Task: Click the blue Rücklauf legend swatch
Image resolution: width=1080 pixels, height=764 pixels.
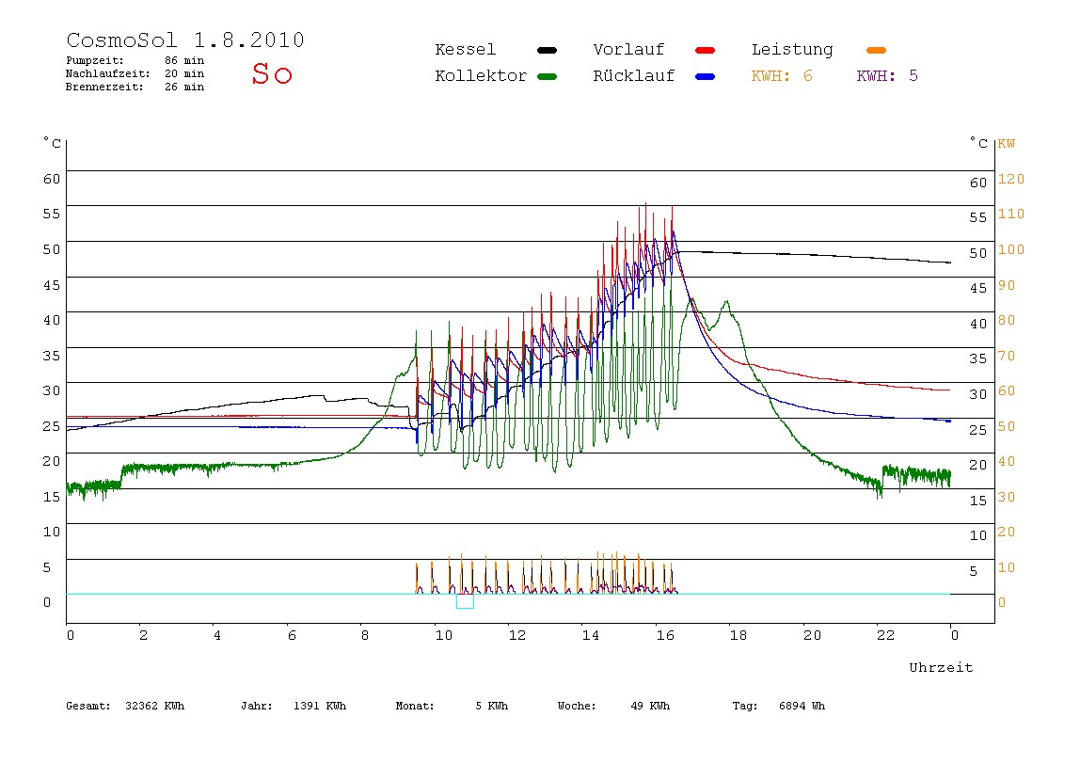Action: tap(706, 76)
